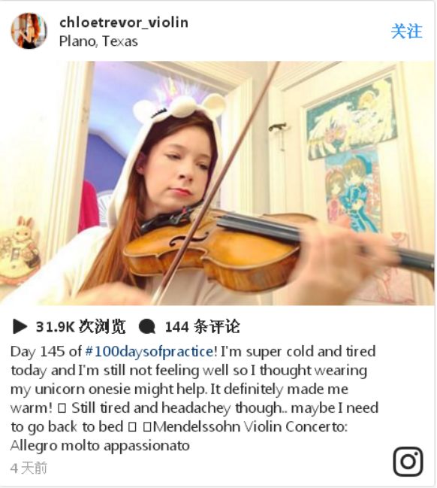Click 'Allegro molto appassionato' caption text
The height and width of the screenshot is (488, 437).
[x=100, y=445]
